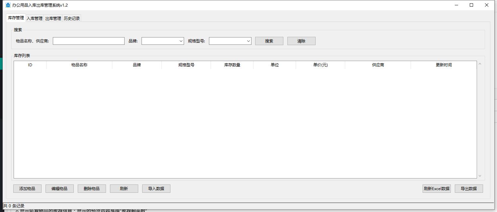Go to the 历史记录 tab
497x212 pixels.
[72, 19]
